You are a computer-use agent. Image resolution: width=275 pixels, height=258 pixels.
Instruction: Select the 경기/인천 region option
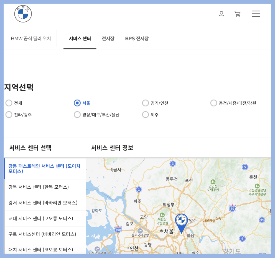[145, 103]
